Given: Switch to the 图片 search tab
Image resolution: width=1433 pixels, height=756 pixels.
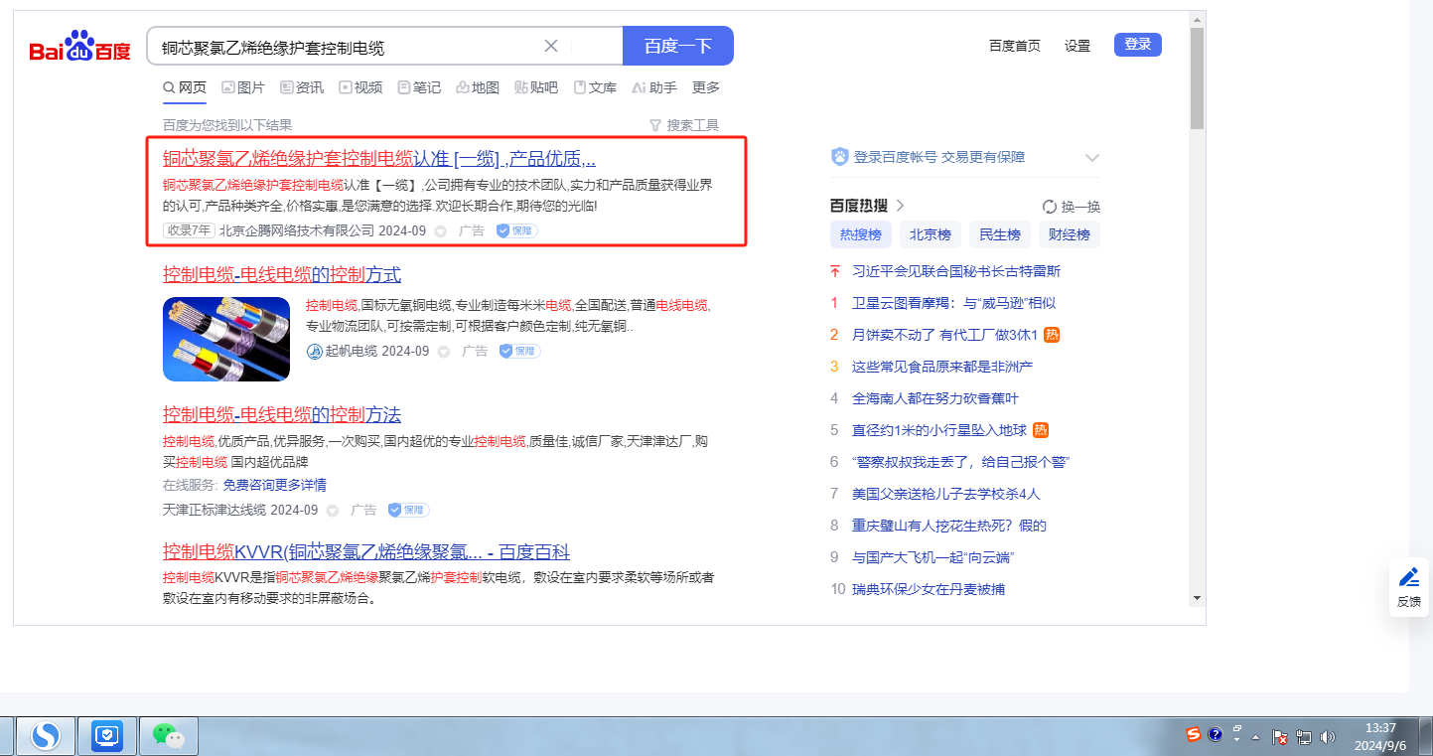Looking at the screenshot, I should (x=243, y=87).
